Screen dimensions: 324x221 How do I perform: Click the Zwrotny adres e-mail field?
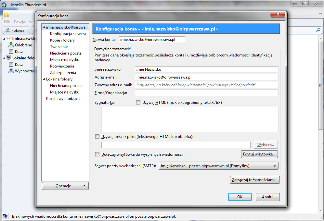pyautogui.click(x=207, y=85)
